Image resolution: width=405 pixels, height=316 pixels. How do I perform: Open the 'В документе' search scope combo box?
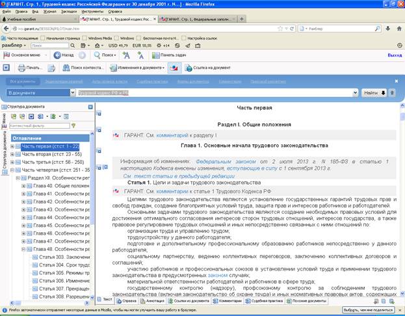40,93
